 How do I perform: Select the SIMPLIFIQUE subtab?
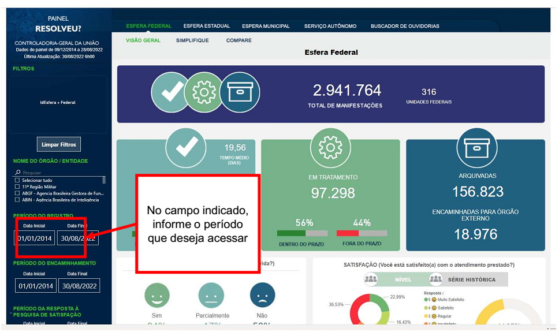192,40
